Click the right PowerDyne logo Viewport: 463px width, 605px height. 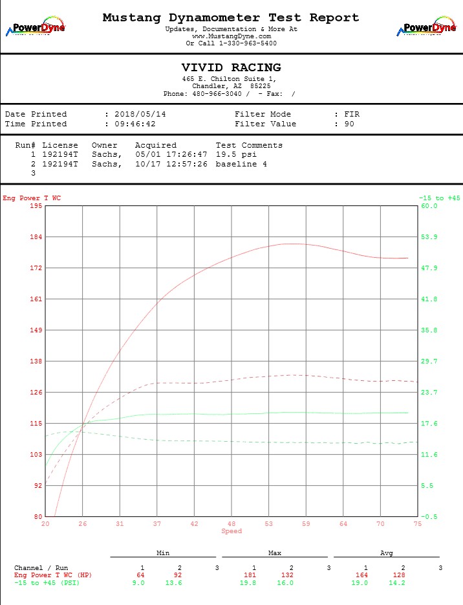pos(426,27)
